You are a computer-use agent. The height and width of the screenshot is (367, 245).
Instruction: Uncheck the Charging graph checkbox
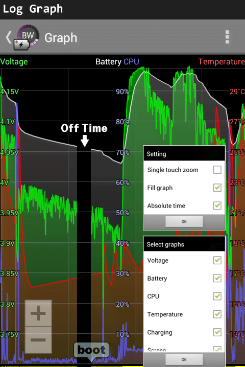(217, 332)
